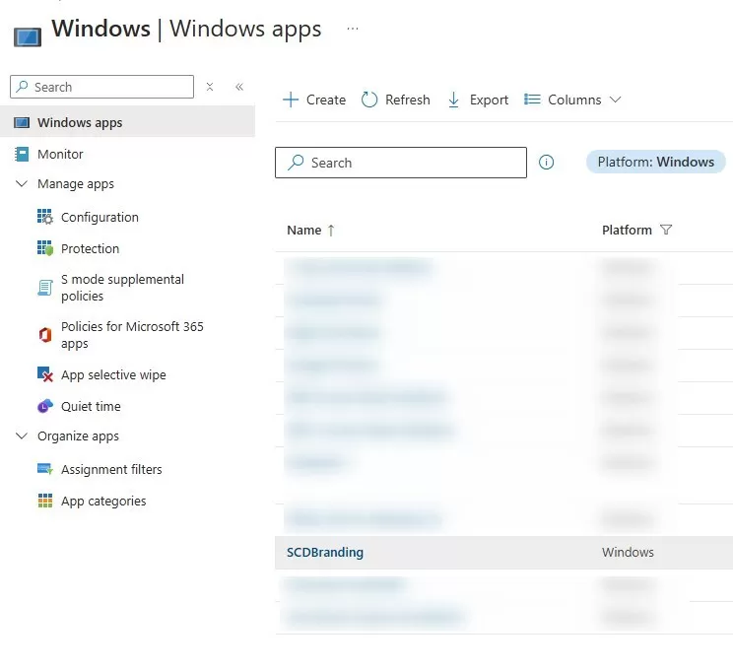This screenshot has height=670, width=733.
Task: Click the Protection shield icon
Action: (x=44, y=249)
